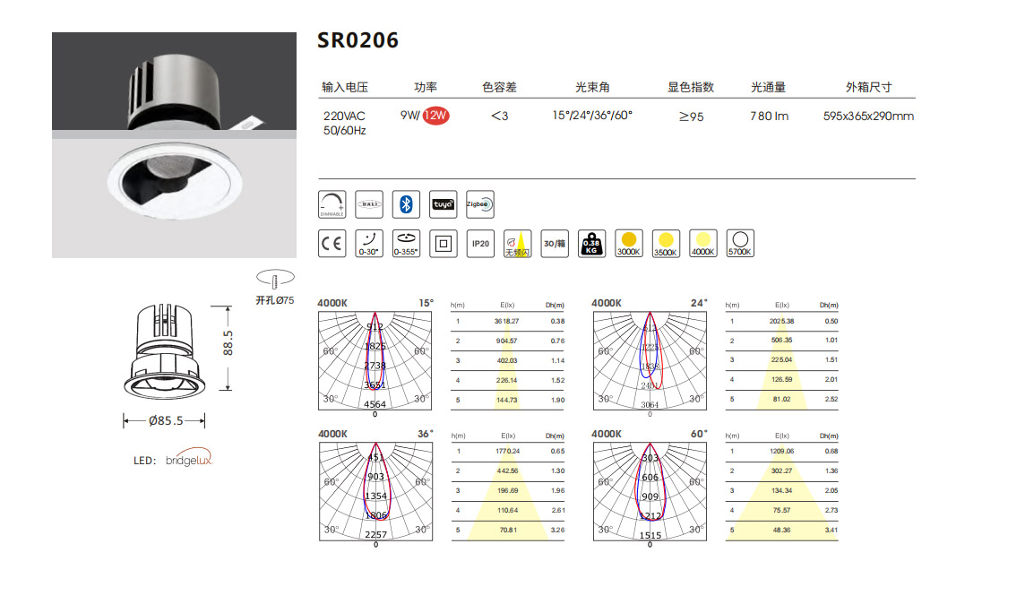
Task: Click the 1209.06 lux value
Action: coord(782,451)
